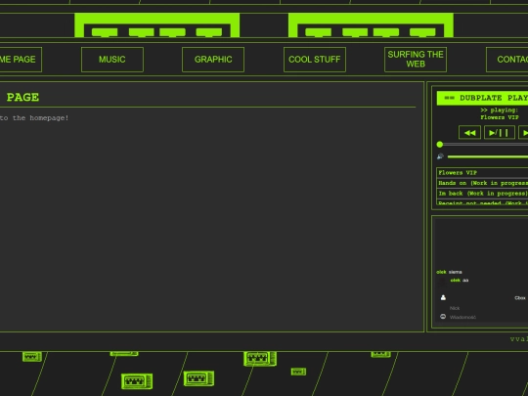Play 'Im back (Work in progress)' track
The height and width of the screenshot is (396, 528).
click(482, 194)
